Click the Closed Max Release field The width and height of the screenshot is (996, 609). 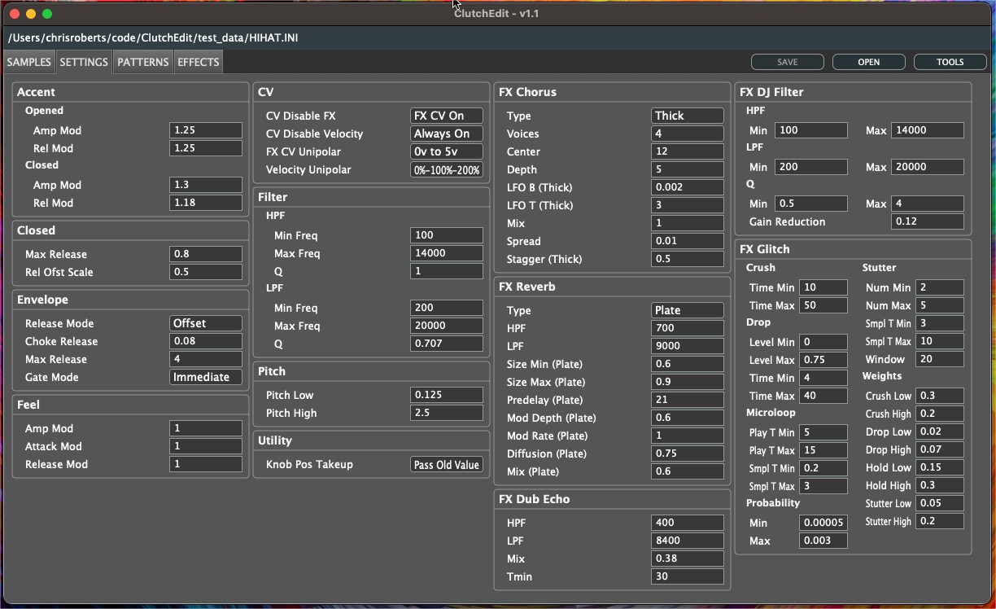click(206, 254)
